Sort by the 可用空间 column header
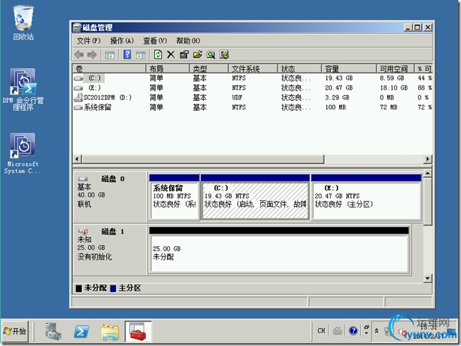 (395, 68)
